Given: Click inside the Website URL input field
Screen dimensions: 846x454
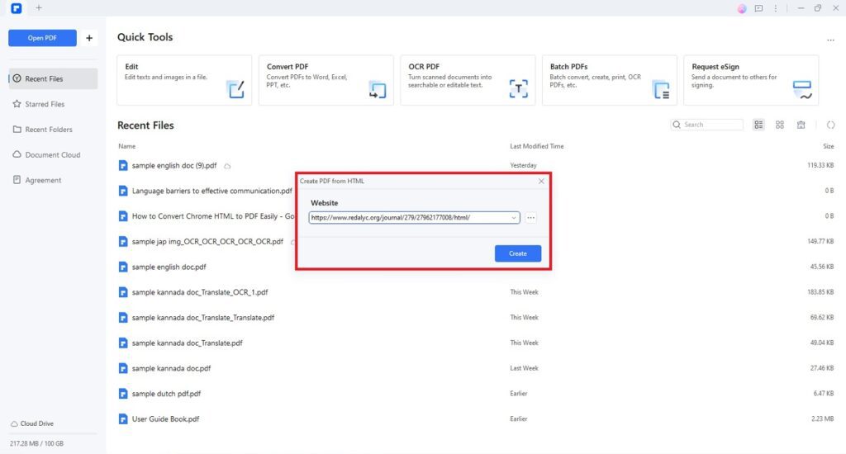Looking at the screenshot, I should [x=409, y=218].
